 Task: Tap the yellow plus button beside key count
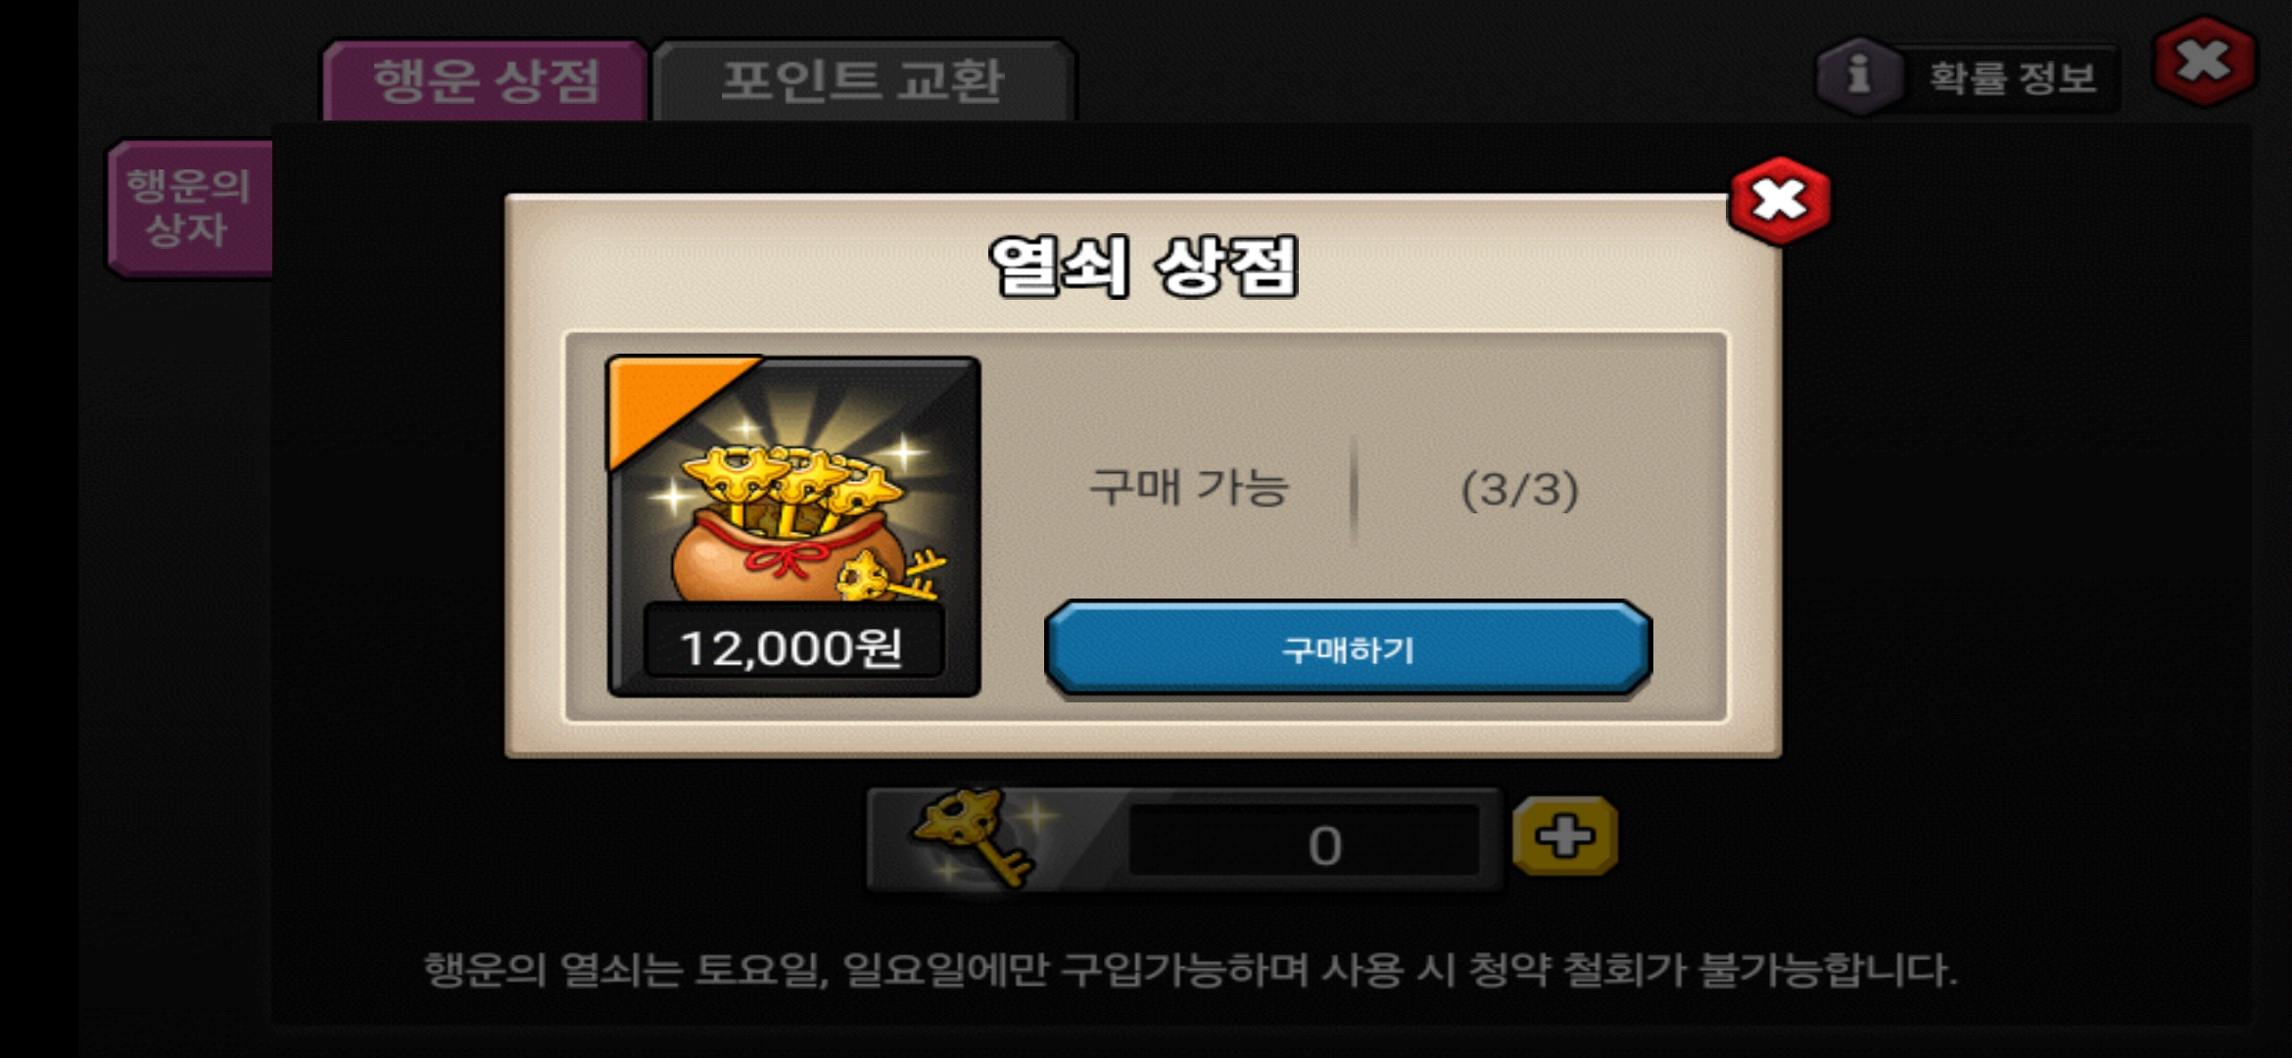[1564, 837]
